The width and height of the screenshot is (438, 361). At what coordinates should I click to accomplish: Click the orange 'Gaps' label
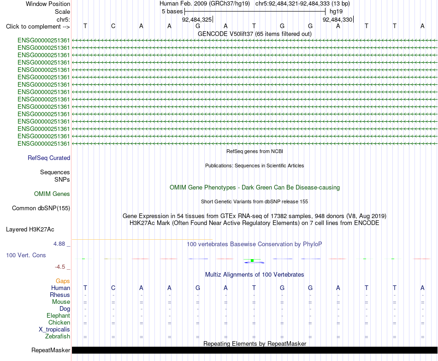pos(63,281)
